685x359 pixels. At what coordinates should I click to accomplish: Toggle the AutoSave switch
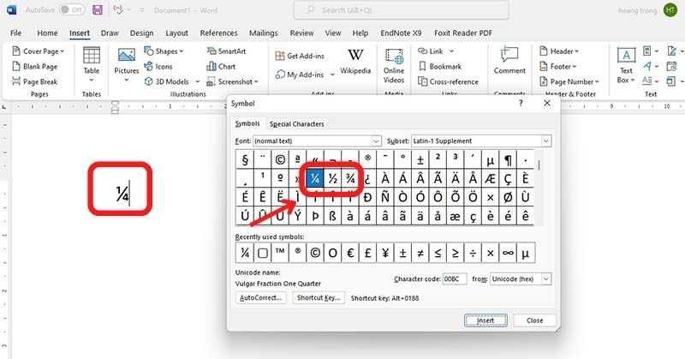(72, 9)
